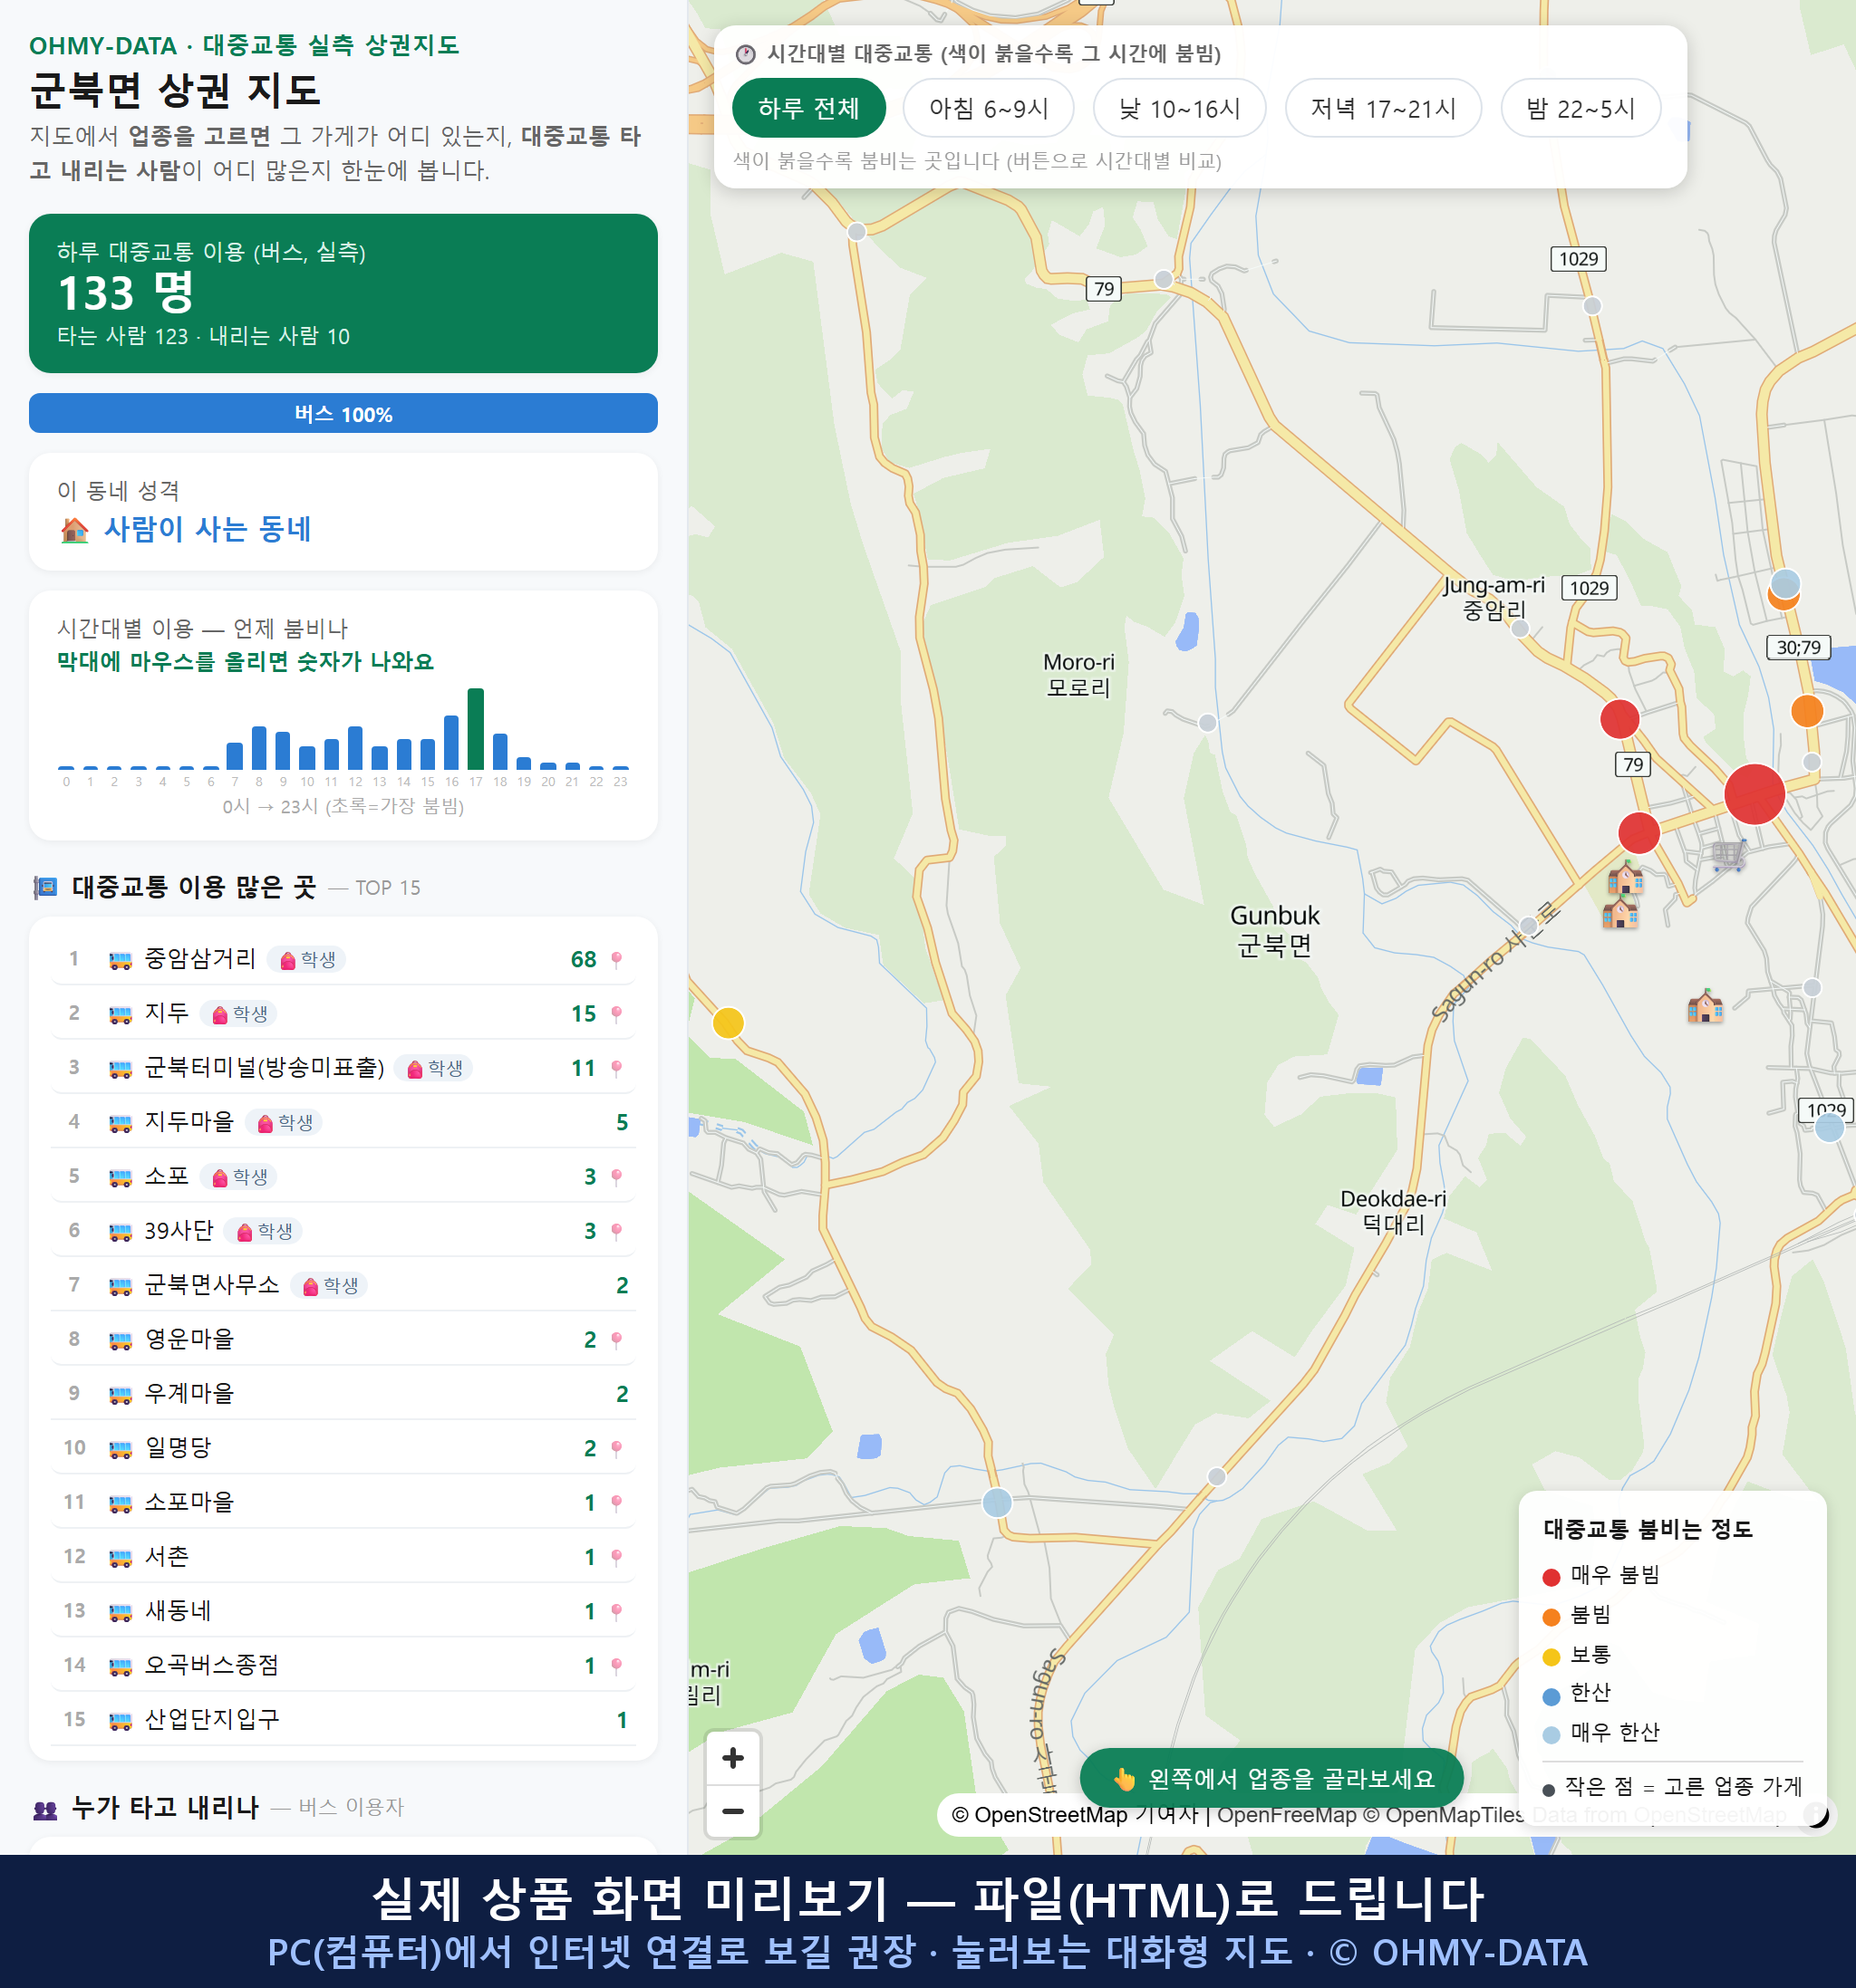Zoom out on the map
The height and width of the screenshot is (1988, 1856).
(732, 1810)
